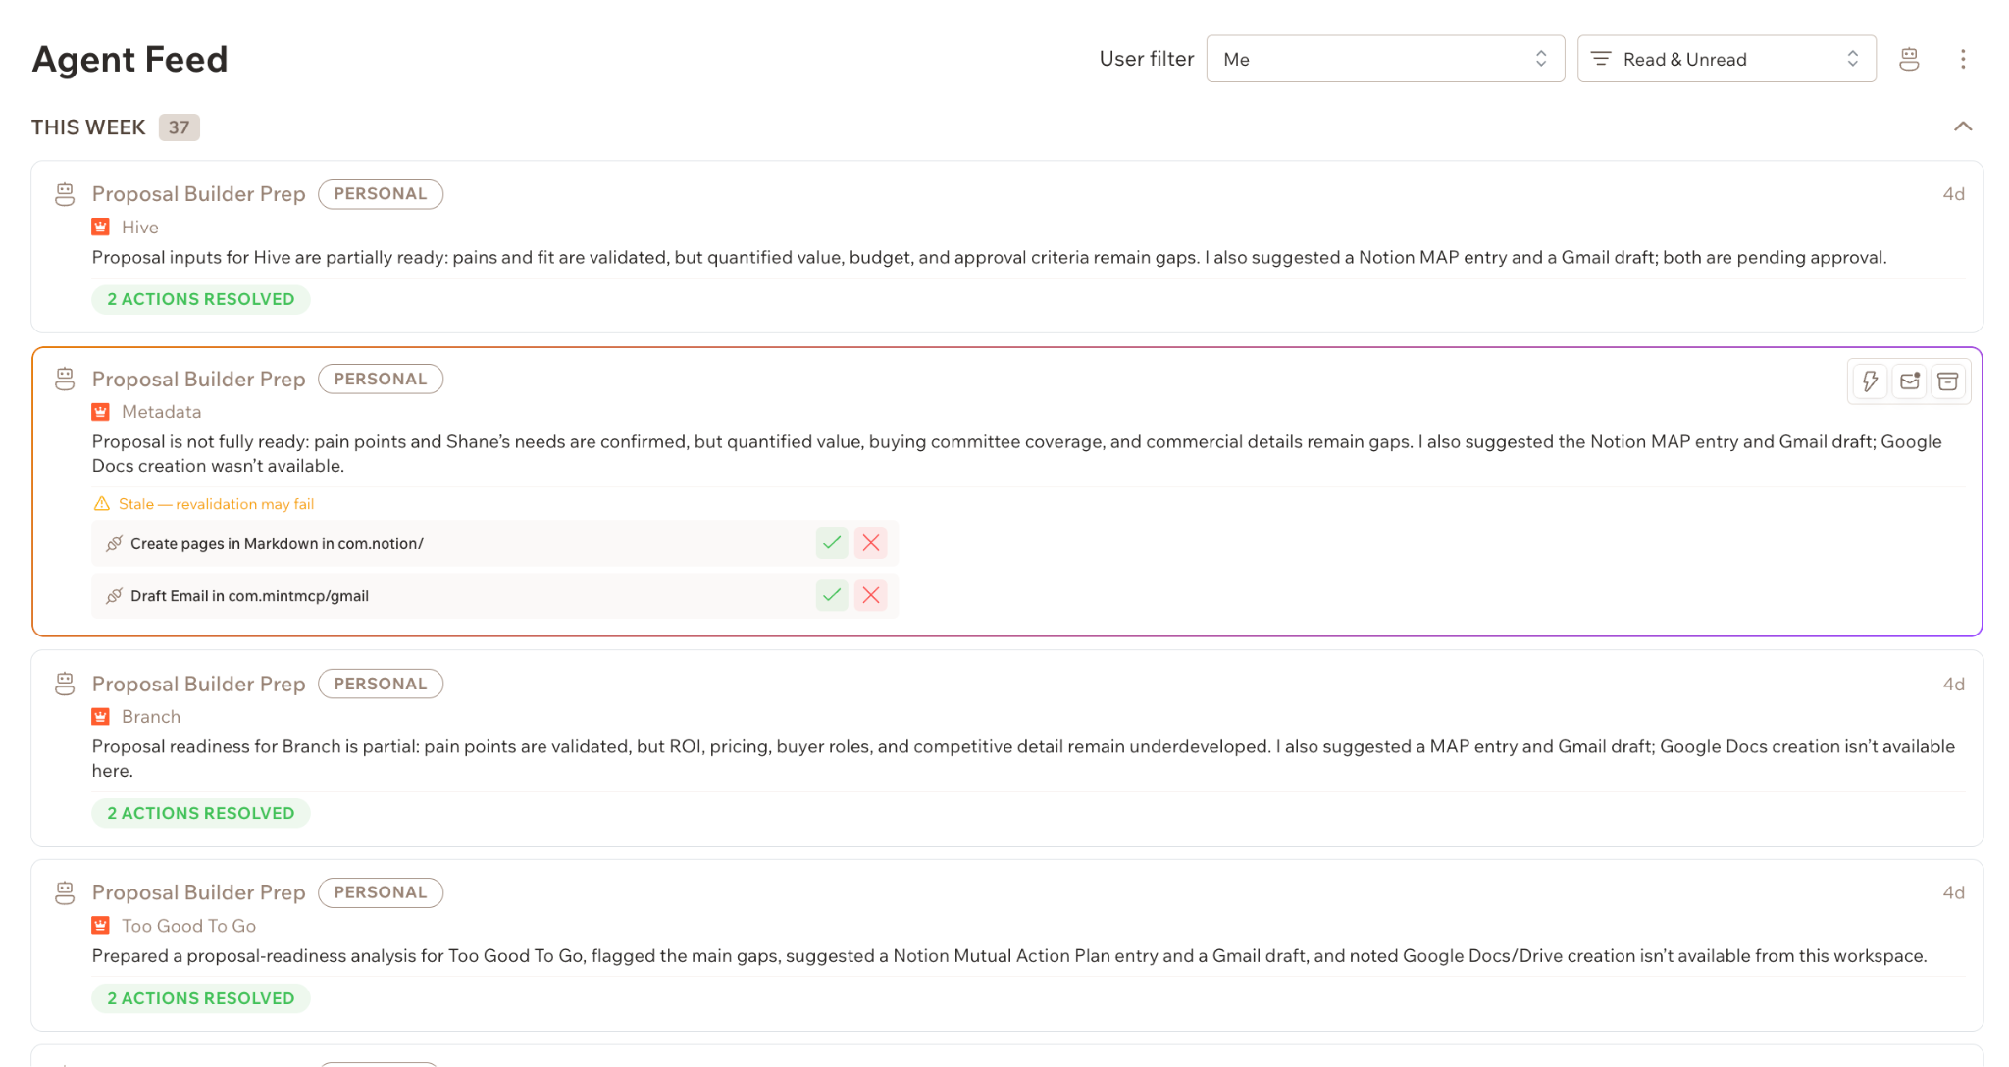Open the Read & Unread filter dropdown
Screen dimensions: 2009x1067
click(1726, 59)
